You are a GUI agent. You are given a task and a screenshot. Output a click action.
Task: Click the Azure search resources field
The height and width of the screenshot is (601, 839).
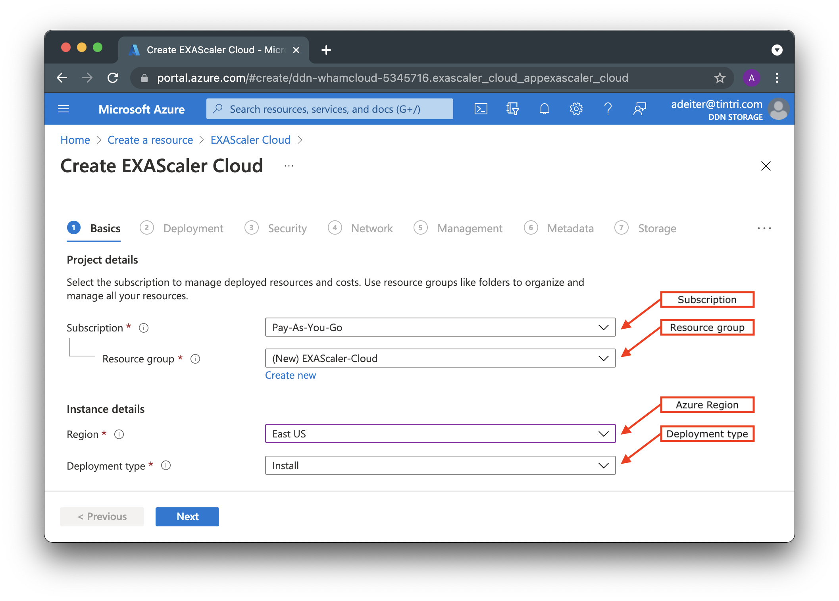pos(329,109)
